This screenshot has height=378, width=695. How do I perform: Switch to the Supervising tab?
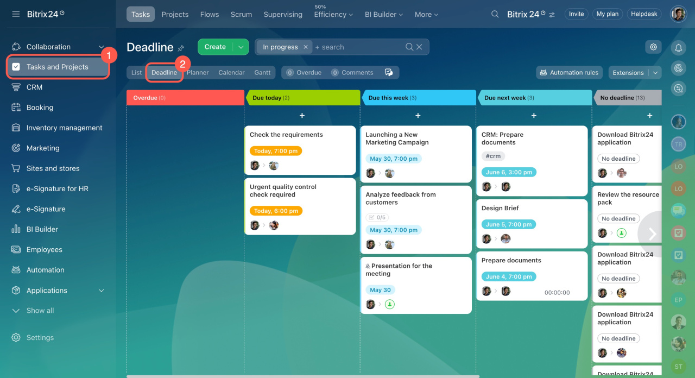(283, 15)
